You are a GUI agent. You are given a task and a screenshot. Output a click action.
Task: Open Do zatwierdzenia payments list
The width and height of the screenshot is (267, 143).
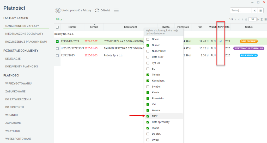(x=18, y=99)
